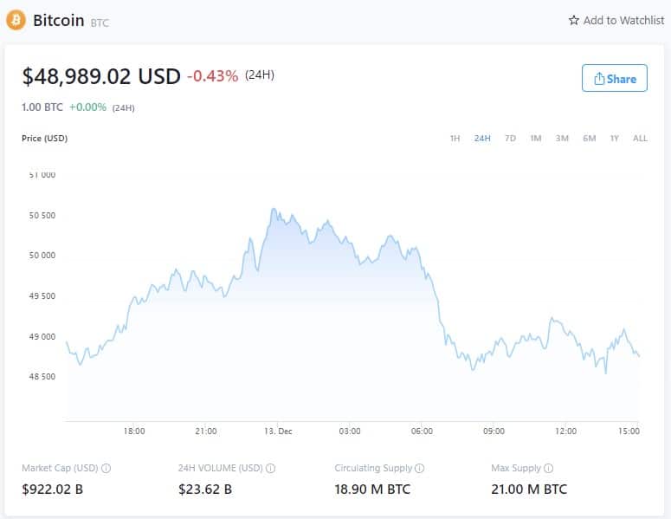This screenshot has width=671, height=519.
Task: Open Market Cap info icon
Action: pos(106,468)
